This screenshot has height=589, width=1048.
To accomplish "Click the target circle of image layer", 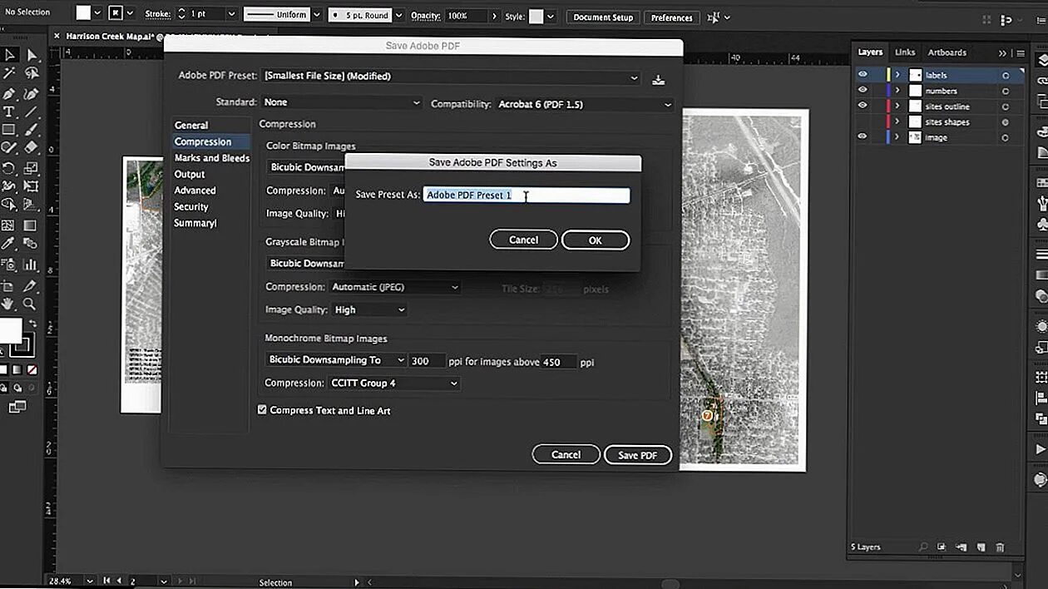I will [x=1006, y=137].
